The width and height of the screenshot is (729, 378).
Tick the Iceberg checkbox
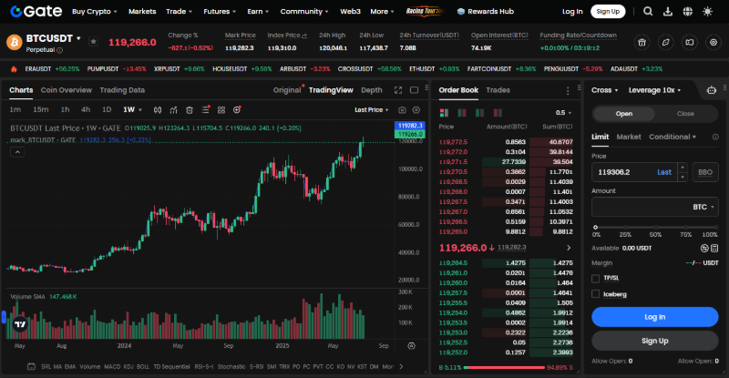point(596,294)
